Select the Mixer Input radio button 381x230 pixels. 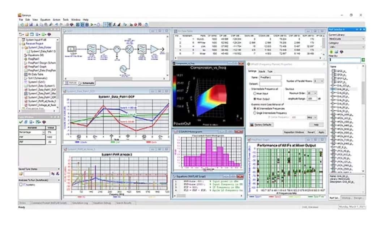pos(255,94)
